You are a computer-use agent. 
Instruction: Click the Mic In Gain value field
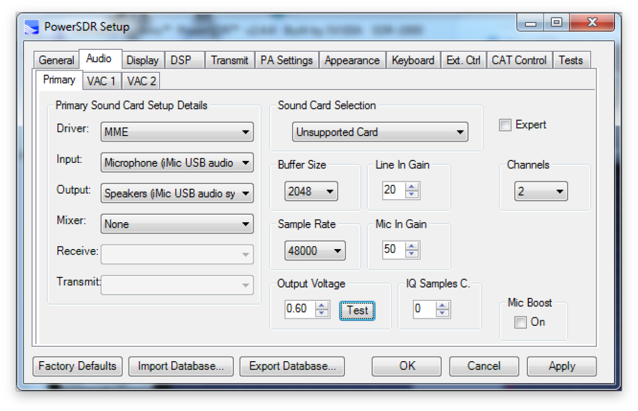(x=394, y=250)
